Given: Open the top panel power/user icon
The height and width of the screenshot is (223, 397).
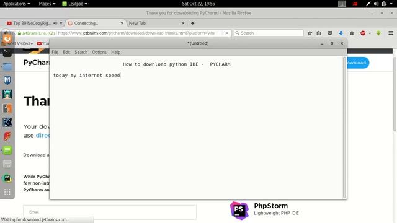Looking at the screenshot, I should (384, 4).
